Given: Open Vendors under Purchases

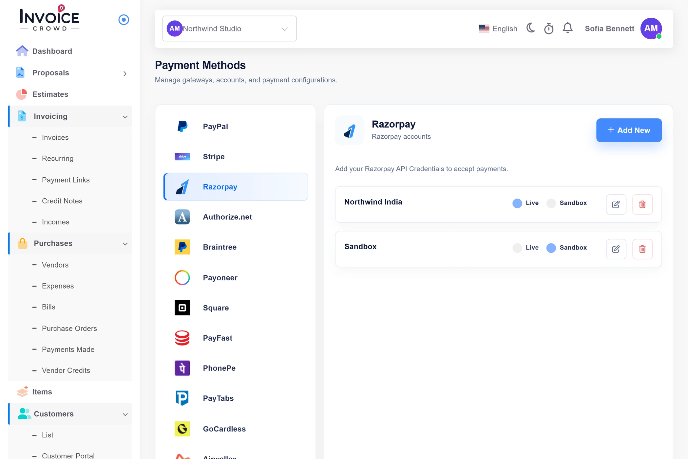Looking at the screenshot, I should coord(55,265).
